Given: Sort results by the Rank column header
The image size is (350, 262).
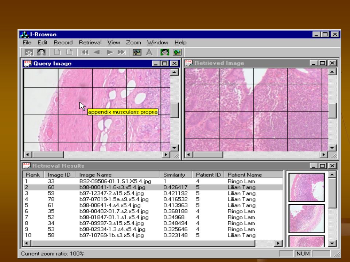Looking at the screenshot, I should pos(33,175).
